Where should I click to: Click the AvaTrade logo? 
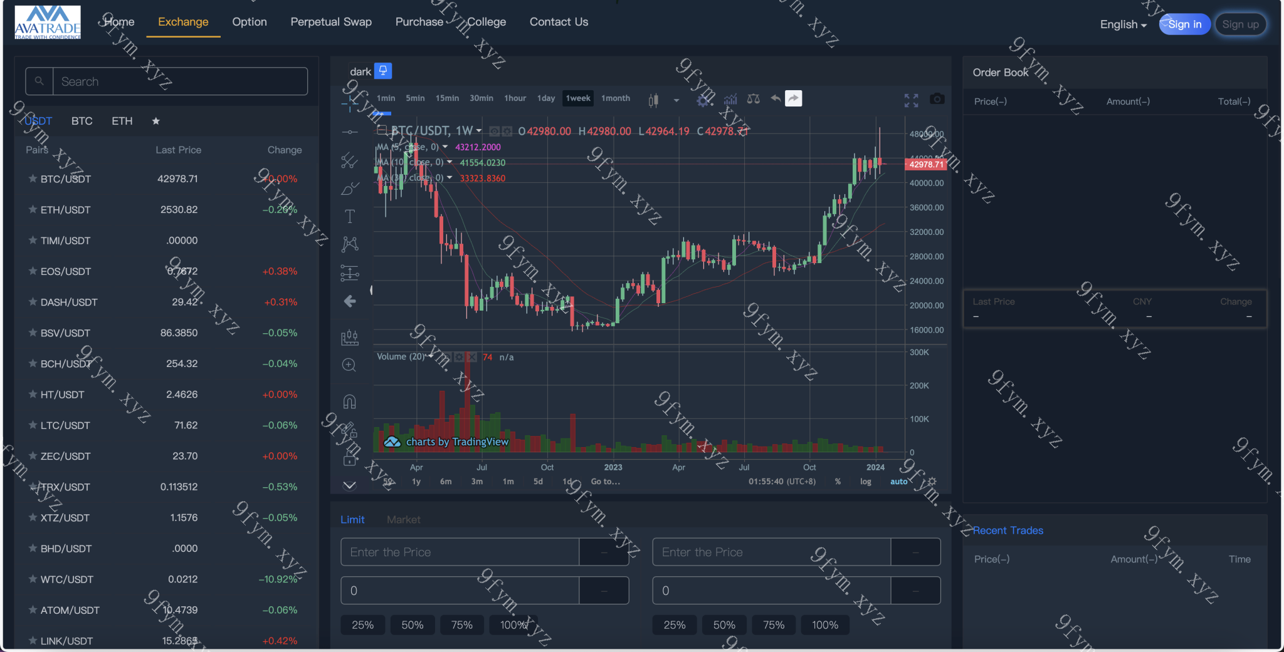[x=48, y=22]
